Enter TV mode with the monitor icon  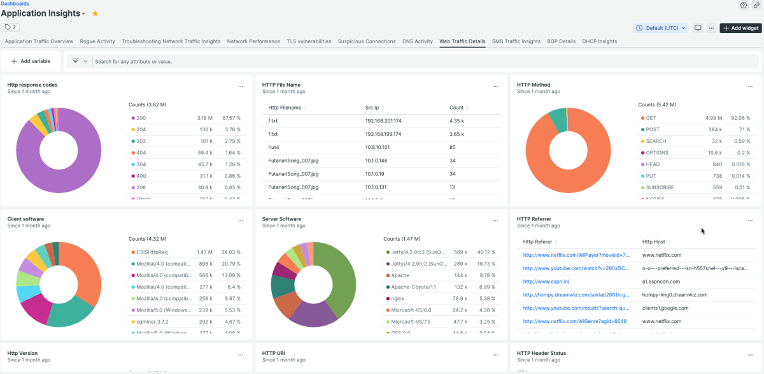point(698,28)
